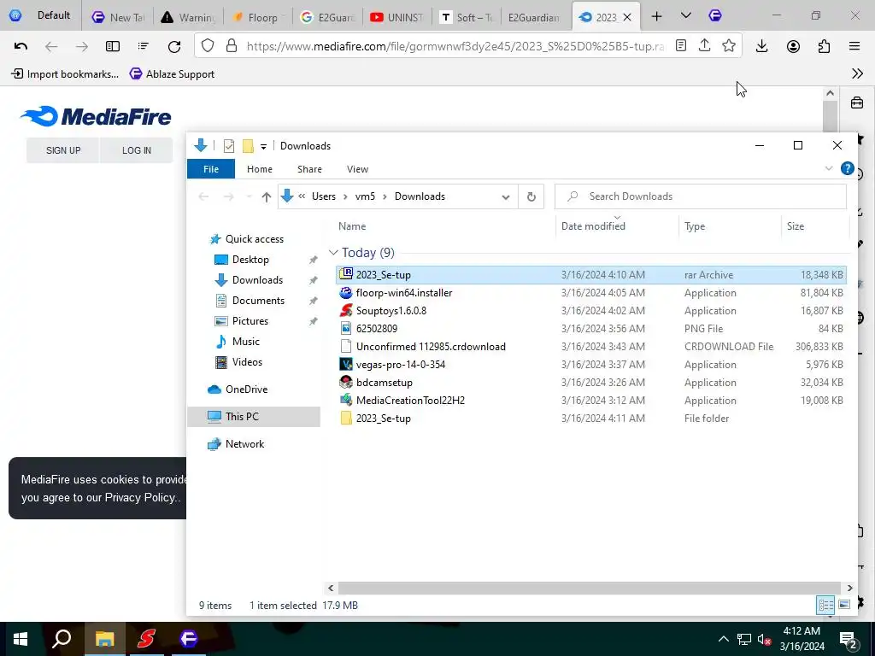Open the Home ribbon tab

click(x=260, y=169)
